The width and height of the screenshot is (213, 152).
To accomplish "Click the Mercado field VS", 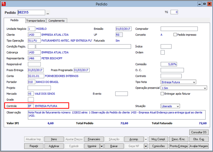I will (x=31, y=94).
